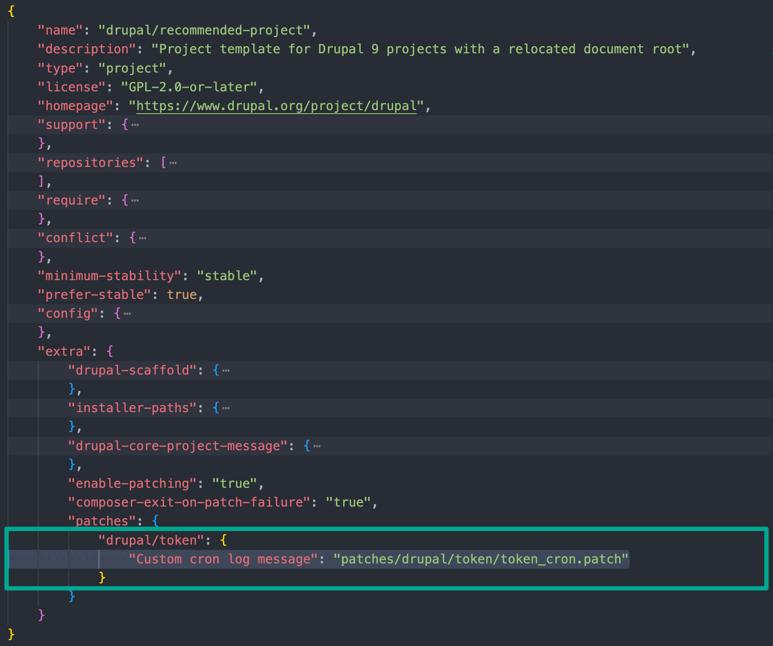Image resolution: width=773 pixels, height=646 pixels.
Task: Click the "true" value of enable-patching
Action: 235,484
